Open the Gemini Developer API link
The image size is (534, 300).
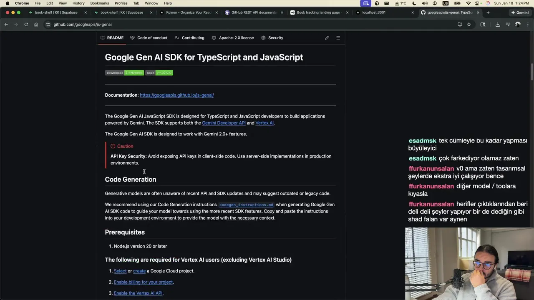point(224,123)
